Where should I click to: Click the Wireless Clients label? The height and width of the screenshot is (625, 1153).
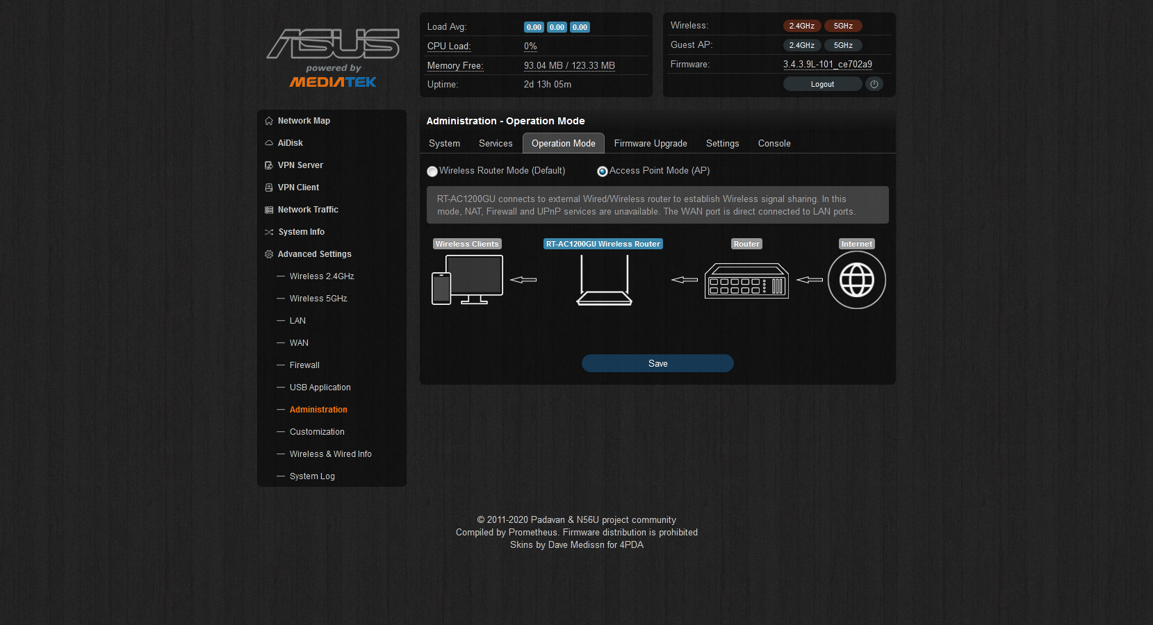tap(467, 244)
